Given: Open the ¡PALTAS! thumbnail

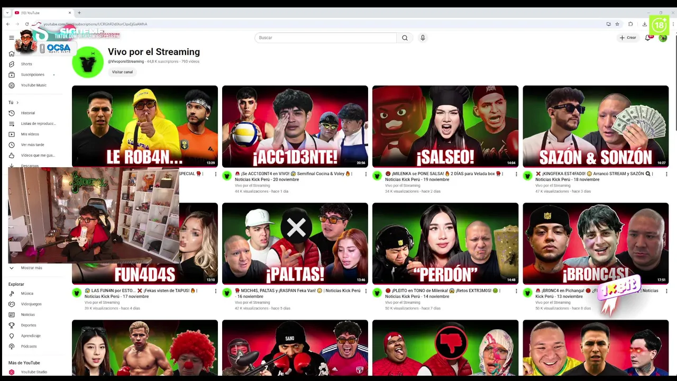Looking at the screenshot, I should (x=295, y=243).
